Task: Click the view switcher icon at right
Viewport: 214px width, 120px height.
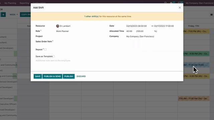Action: (212, 15)
